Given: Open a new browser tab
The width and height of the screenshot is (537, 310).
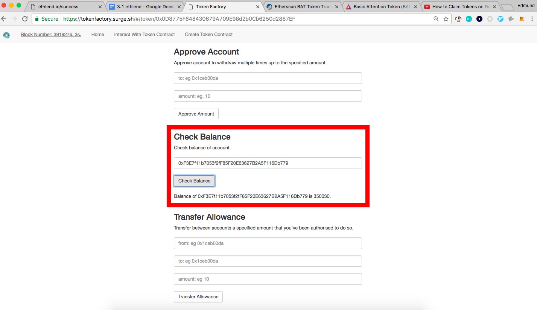Looking at the screenshot, I should point(507,7).
